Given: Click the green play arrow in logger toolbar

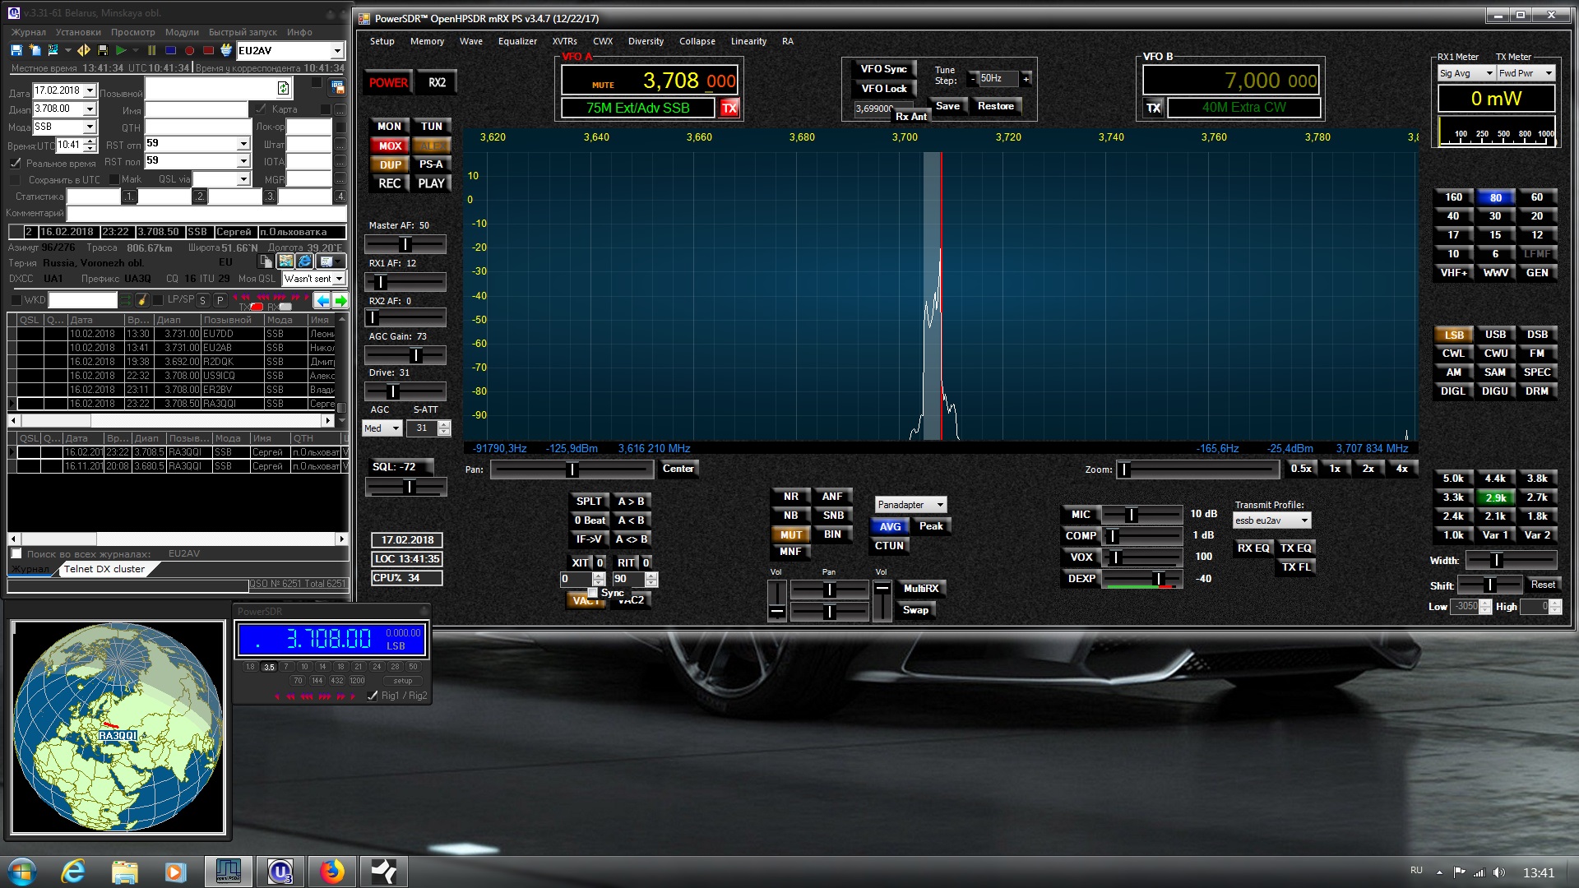Looking at the screenshot, I should point(121,50).
